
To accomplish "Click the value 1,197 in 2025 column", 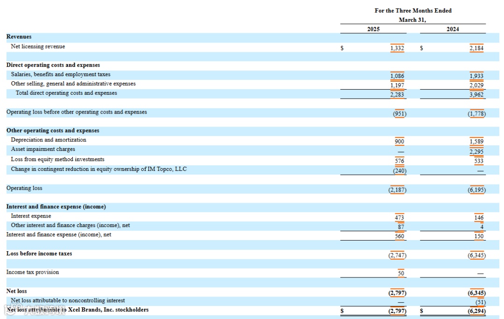I will click(x=397, y=85).
